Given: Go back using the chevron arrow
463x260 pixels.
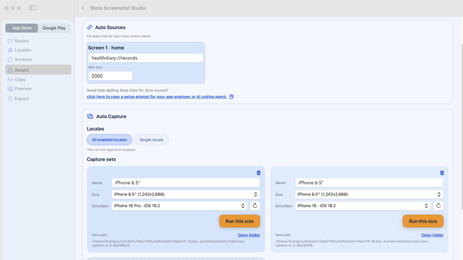Looking at the screenshot, I should click(x=83, y=8).
